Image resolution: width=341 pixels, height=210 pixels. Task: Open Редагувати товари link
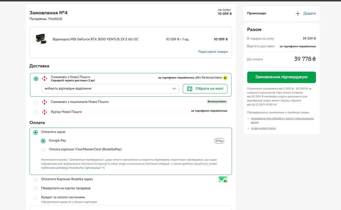coord(213,52)
